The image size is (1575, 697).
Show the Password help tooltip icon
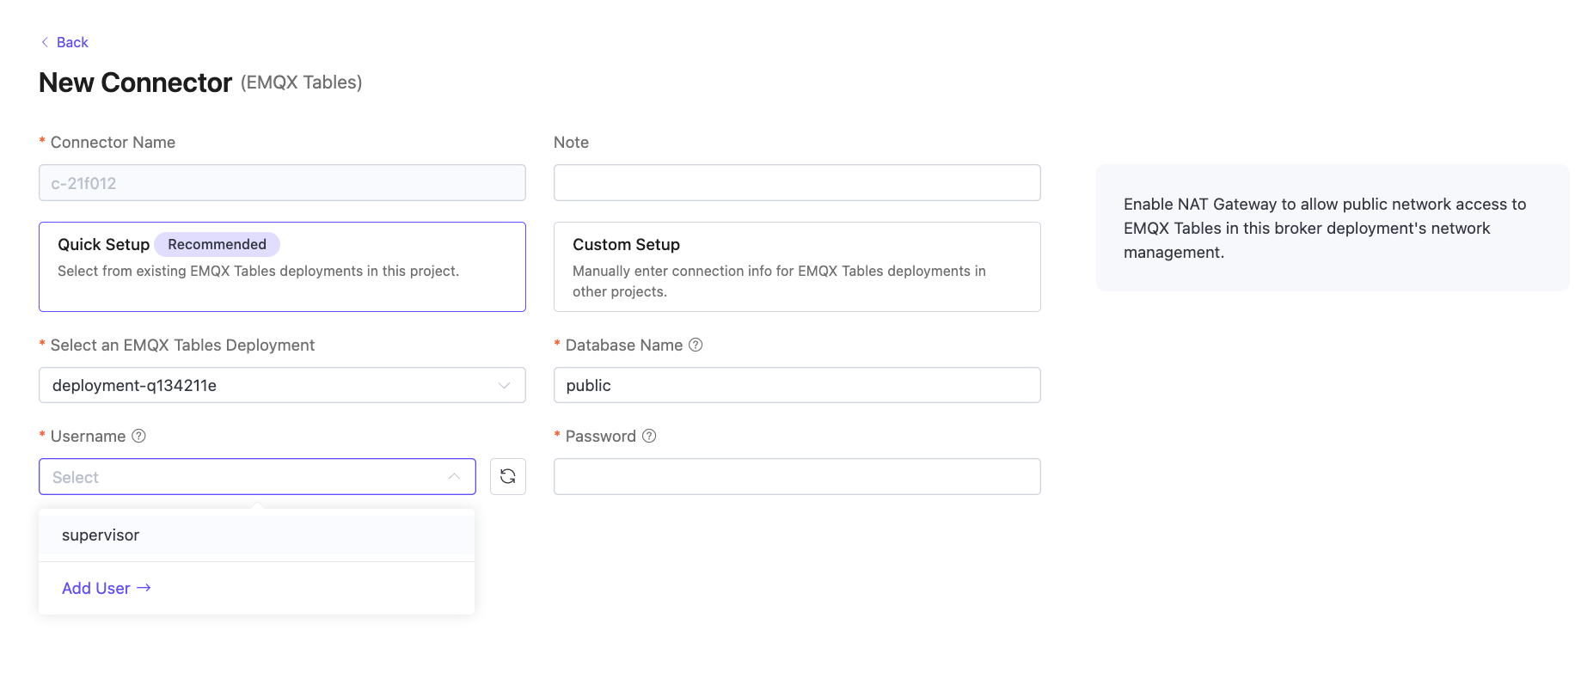[x=650, y=436]
